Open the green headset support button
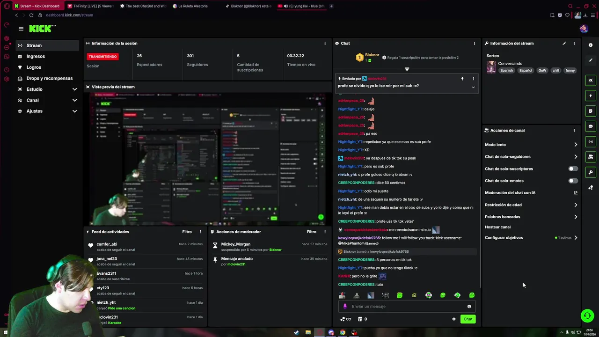 pos(587,316)
